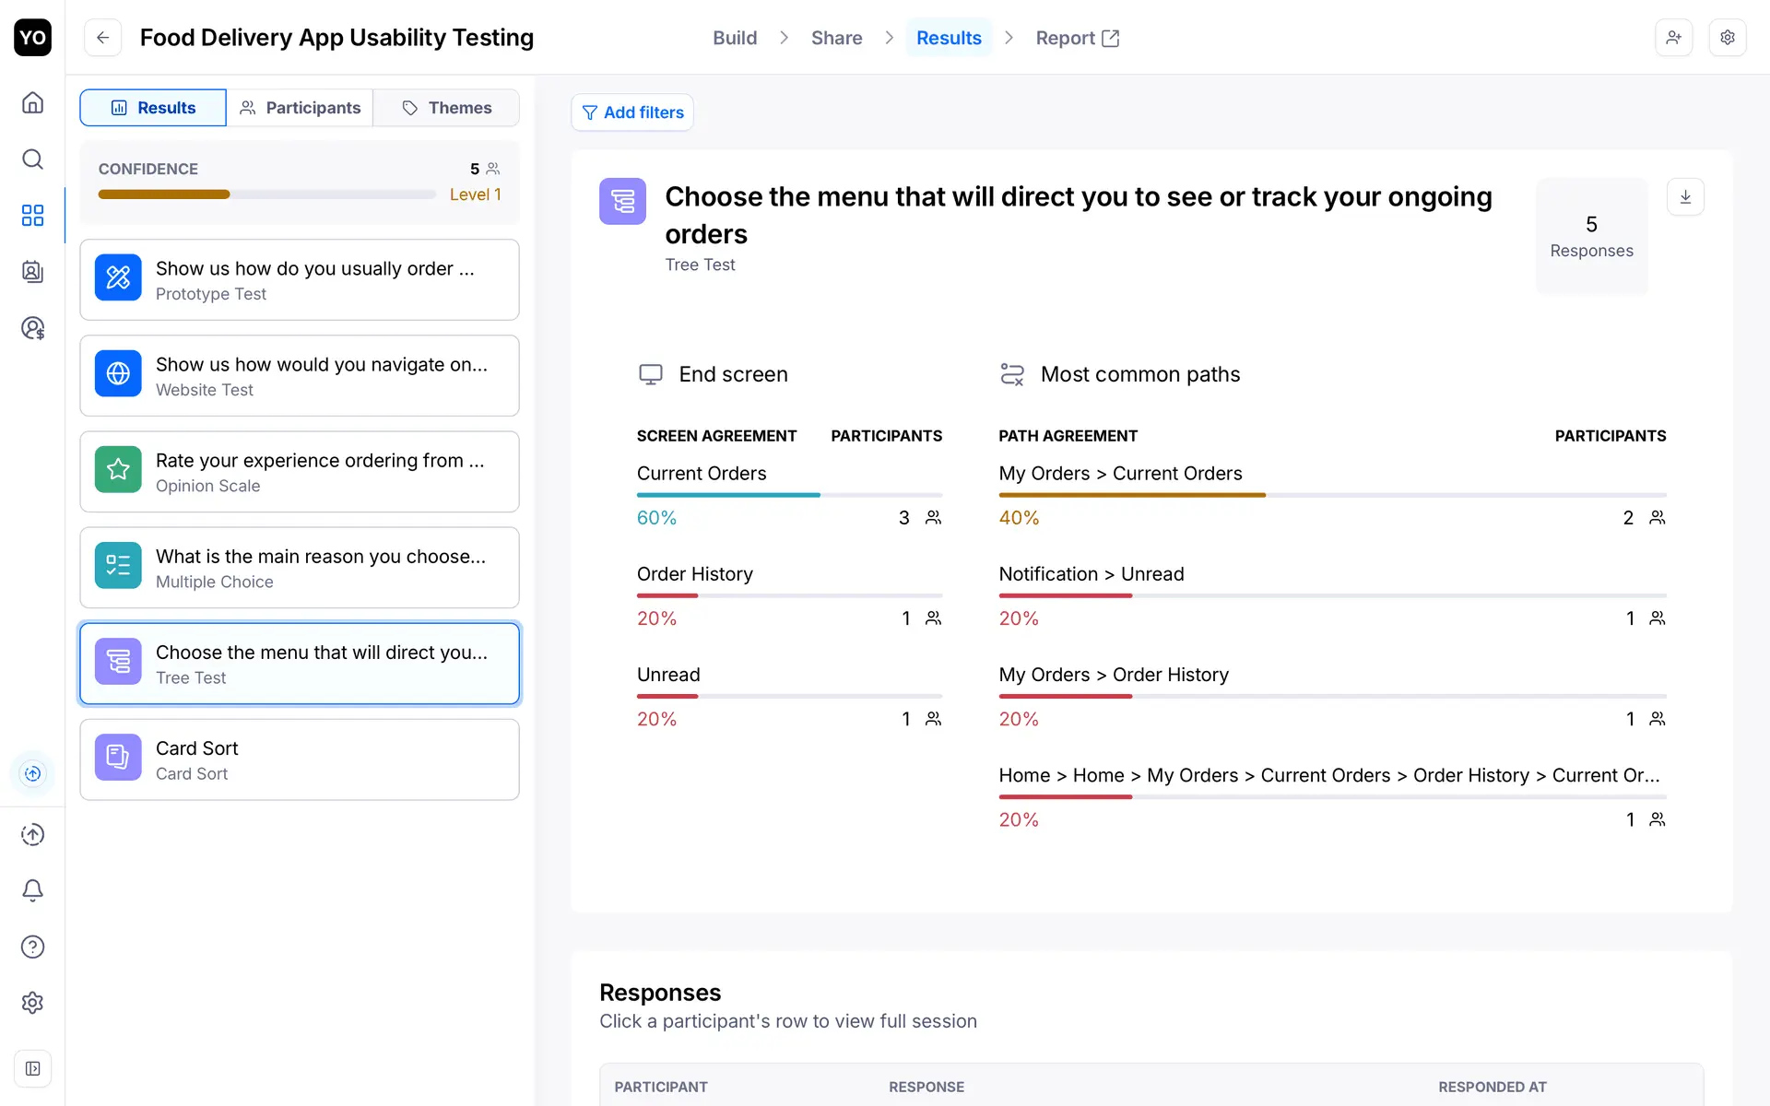The width and height of the screenshot is (1770, 1106).
Task: Click the notifications bell icon
Action: tap(32, 890)
